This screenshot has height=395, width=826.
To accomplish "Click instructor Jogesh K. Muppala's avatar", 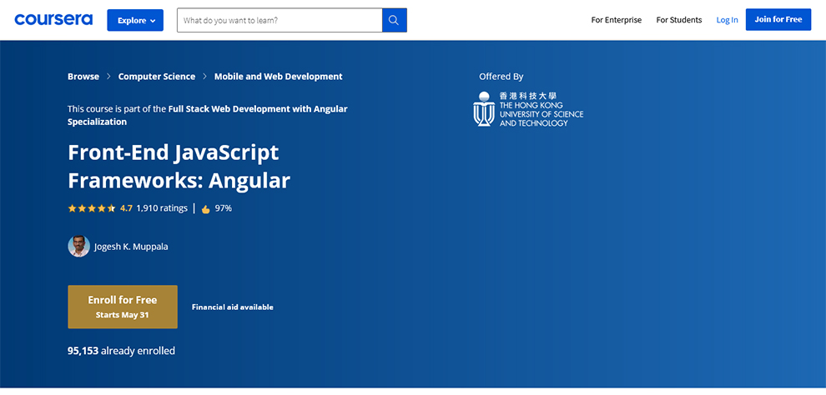I will (79, 246).
